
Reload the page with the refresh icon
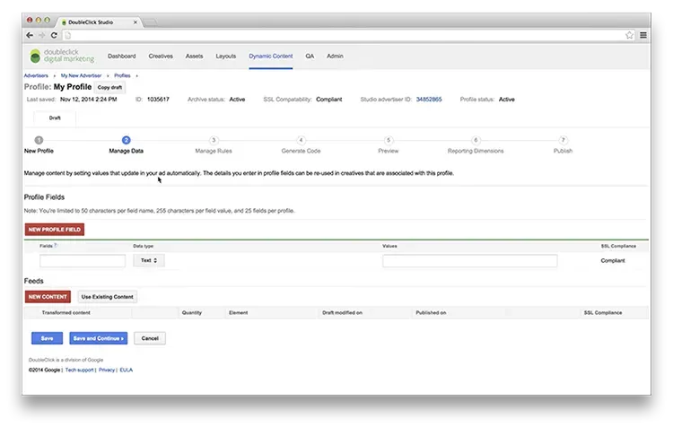coord(54,35)
